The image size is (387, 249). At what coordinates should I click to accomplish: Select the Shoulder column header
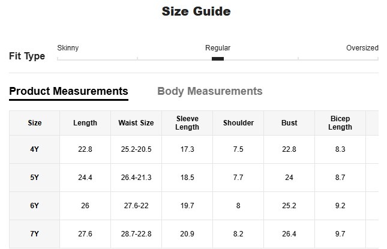238,123
